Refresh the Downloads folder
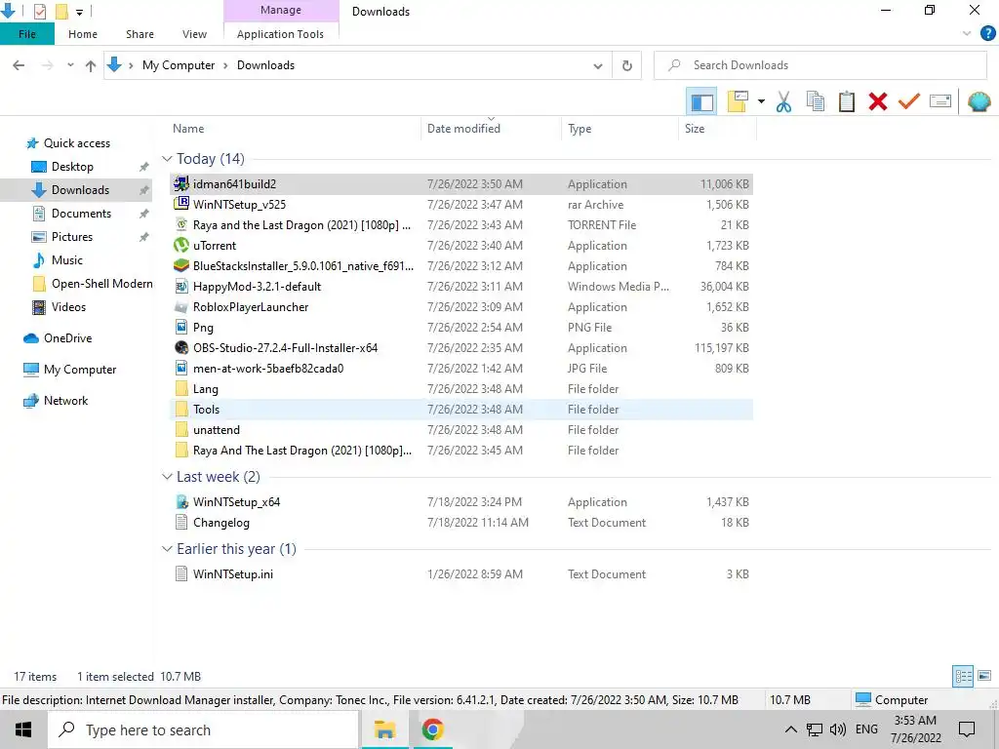This screenshot has height=749, width=999. click(x=627, y=65)
